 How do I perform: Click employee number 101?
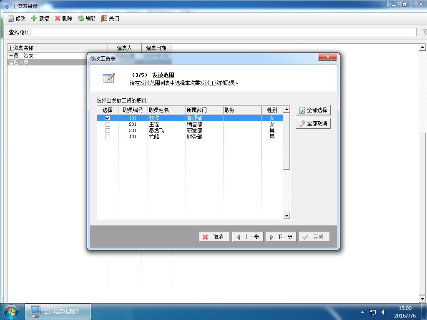coord(133,118)
